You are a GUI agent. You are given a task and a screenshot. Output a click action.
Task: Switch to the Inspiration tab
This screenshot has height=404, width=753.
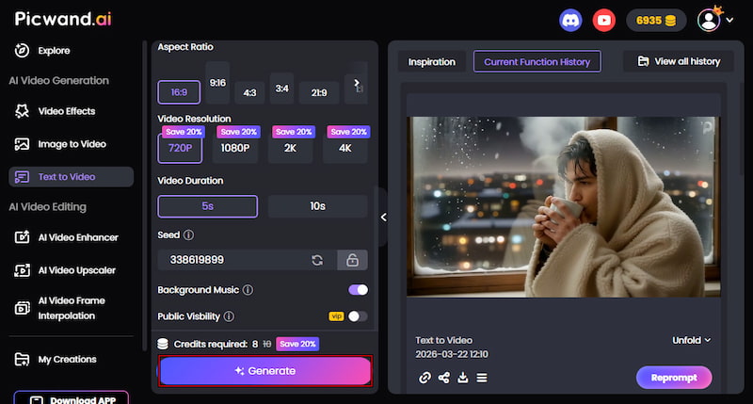pyautogui.click(x=432, y=62)
